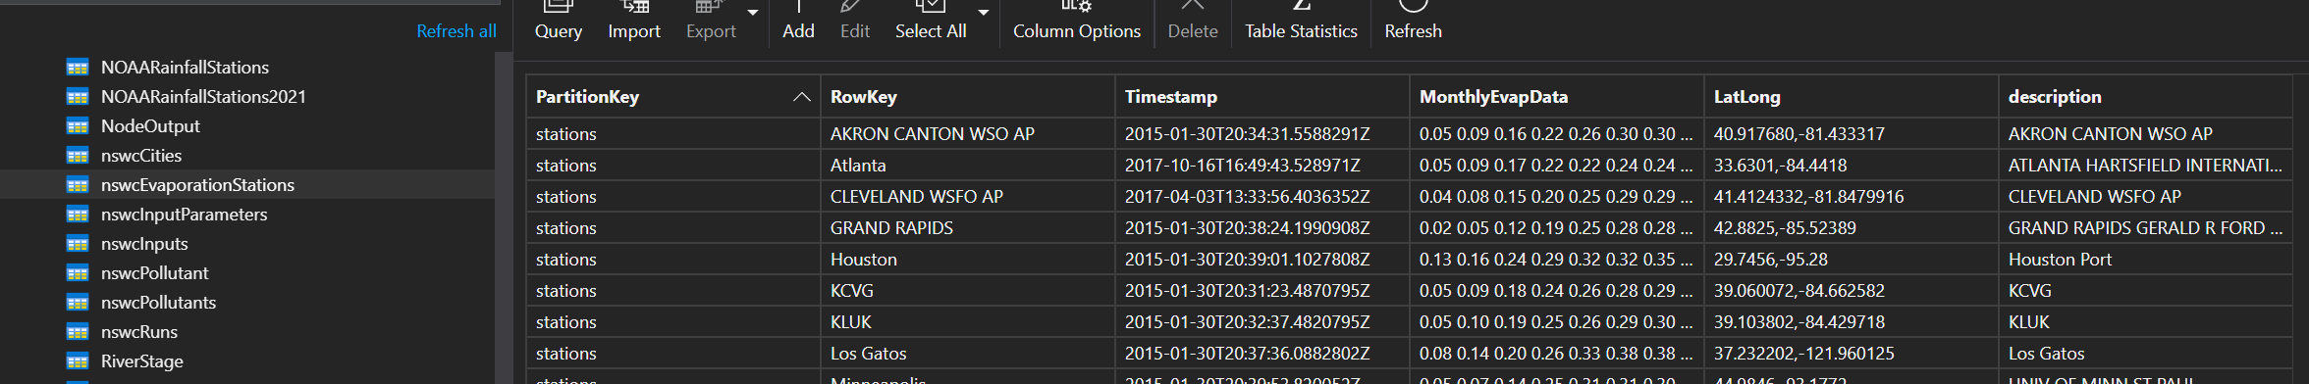
Task: Select AKRON CANTON WSO AP RowKey cell
Action: 968,134
